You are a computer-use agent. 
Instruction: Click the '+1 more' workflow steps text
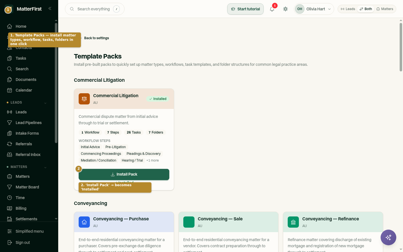153,160
